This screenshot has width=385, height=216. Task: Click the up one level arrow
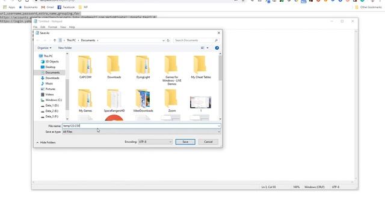click(55, 40)
